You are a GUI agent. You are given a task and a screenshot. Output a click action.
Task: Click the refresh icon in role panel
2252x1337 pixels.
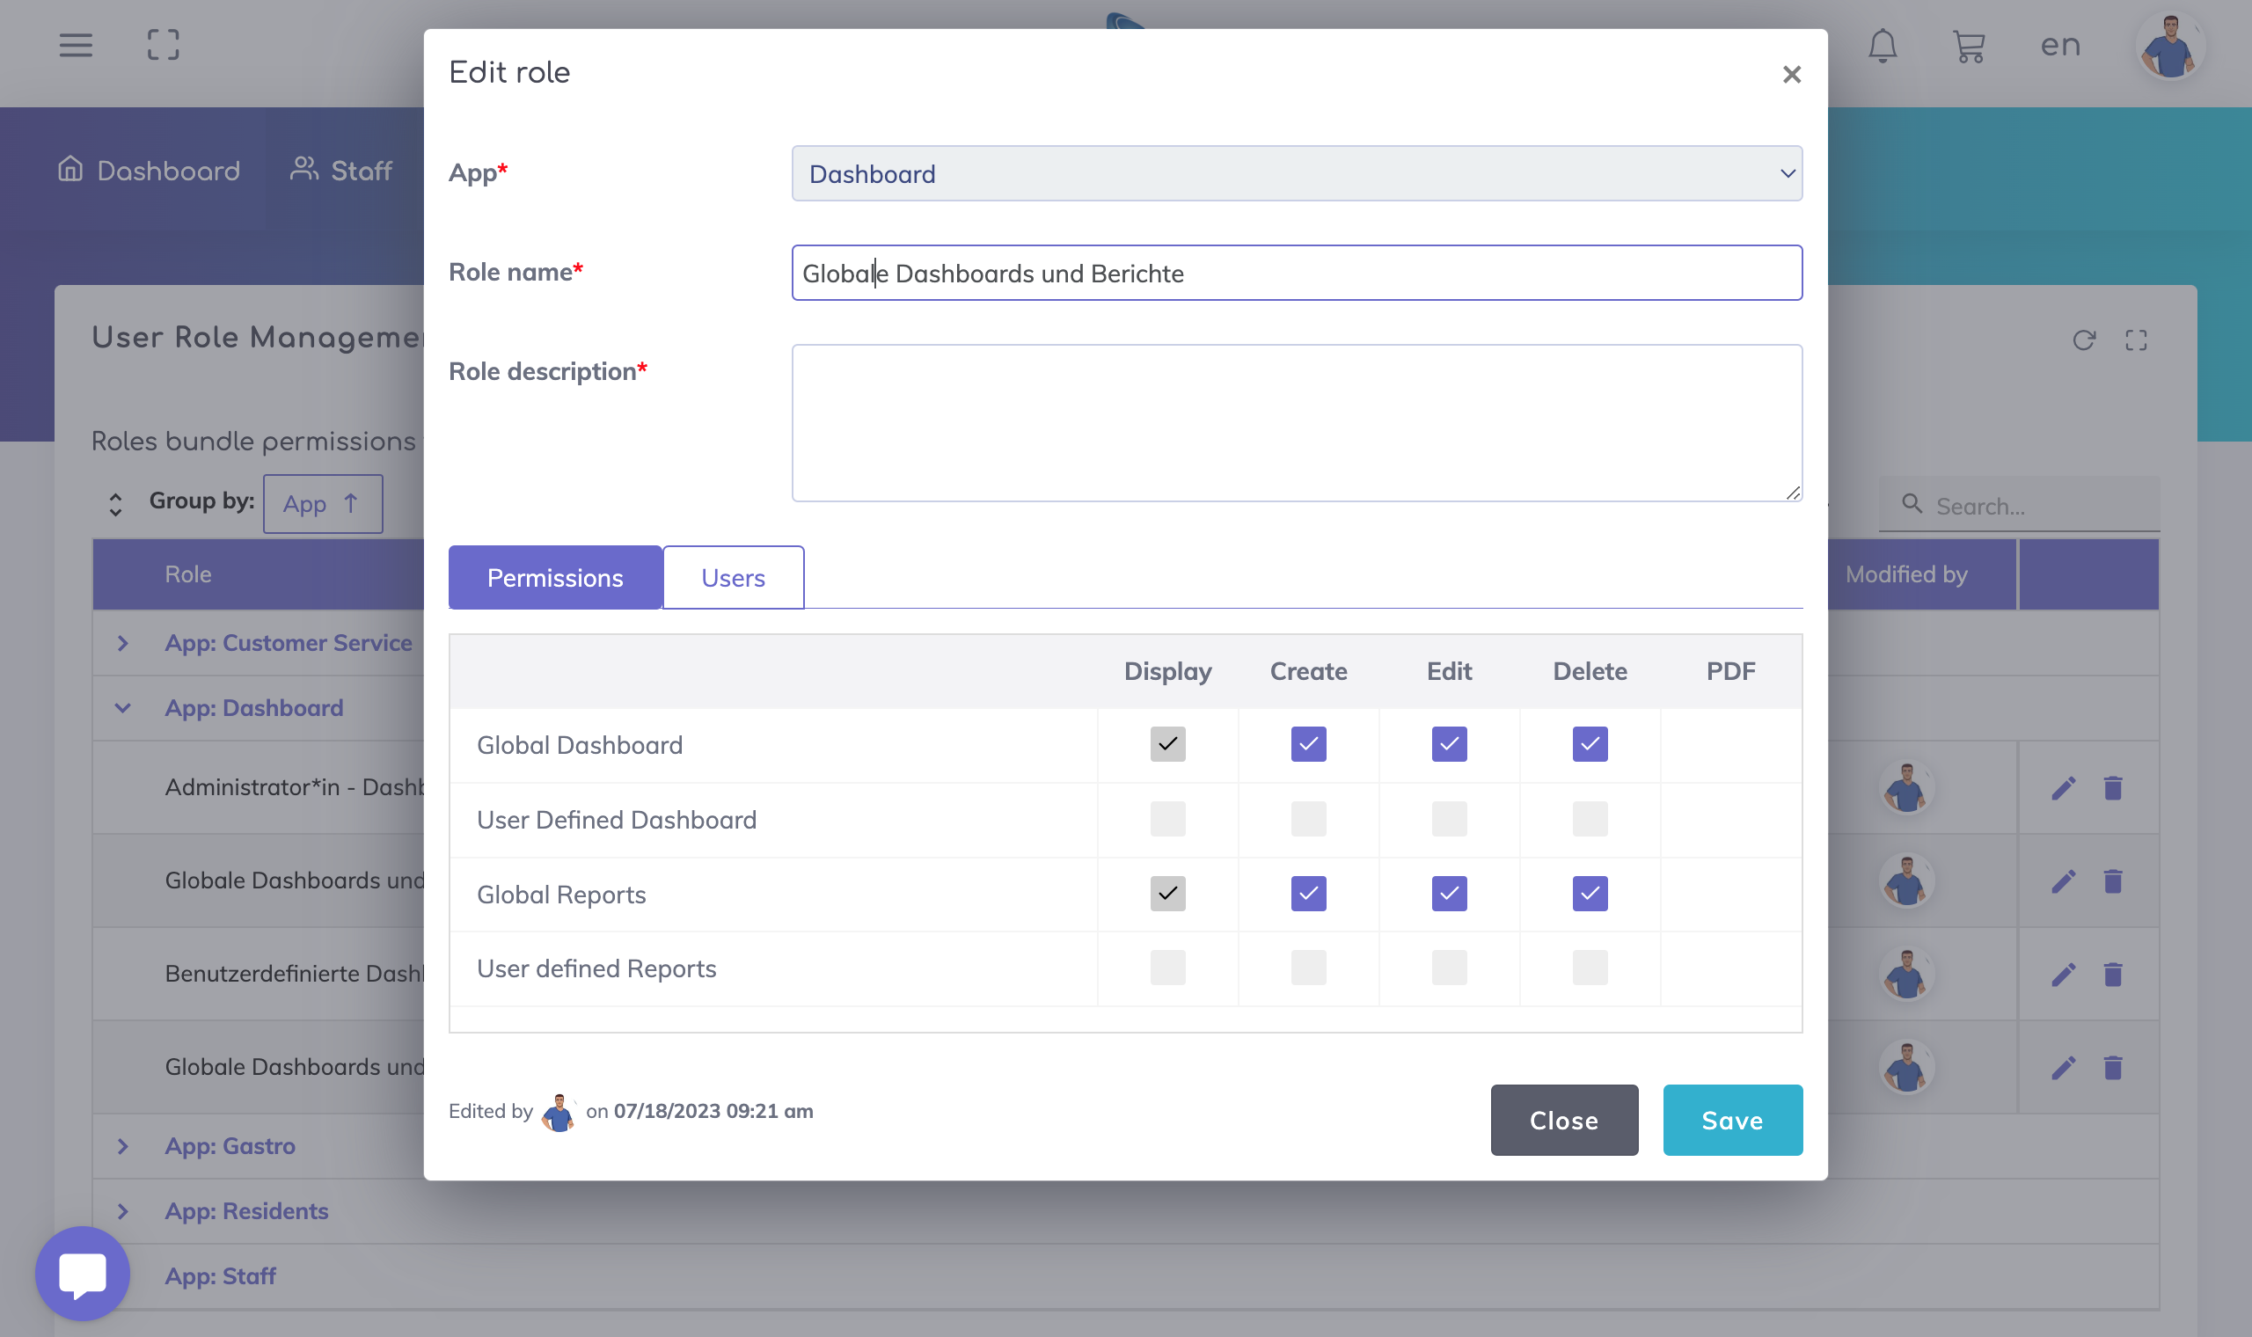[2084, 340]
